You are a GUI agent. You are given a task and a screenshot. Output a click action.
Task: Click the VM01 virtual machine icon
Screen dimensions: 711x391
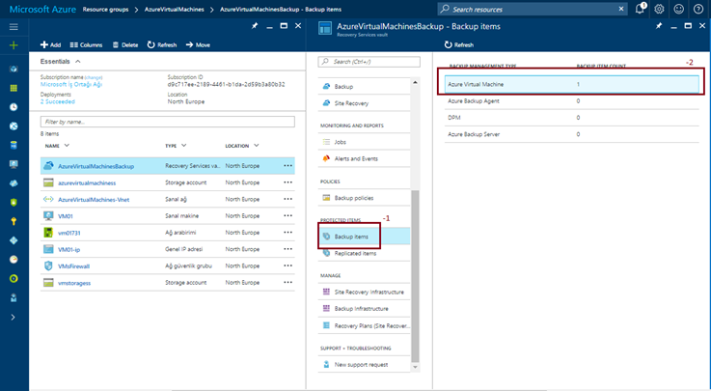48,216
